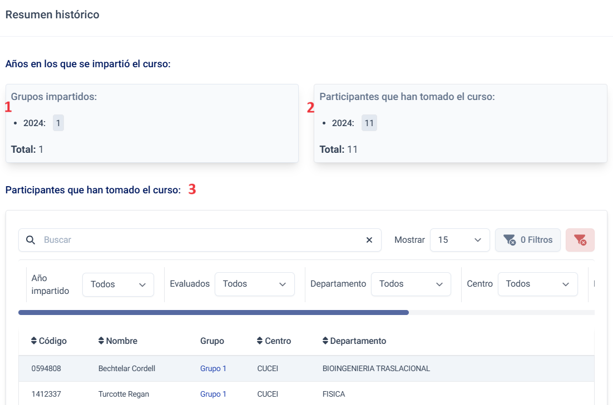The width and height of the screenshot is (613, 405).
Task: Clear the search field with X icon
Action: [x=369, y=240]
